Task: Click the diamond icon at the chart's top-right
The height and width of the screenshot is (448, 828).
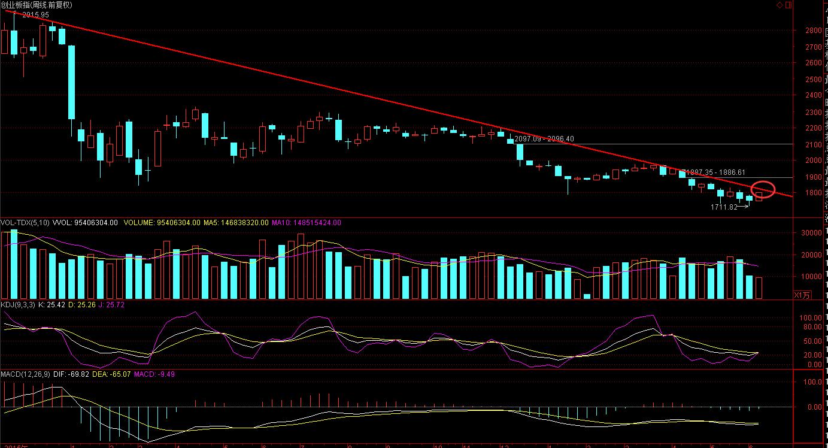Action: 780,5
